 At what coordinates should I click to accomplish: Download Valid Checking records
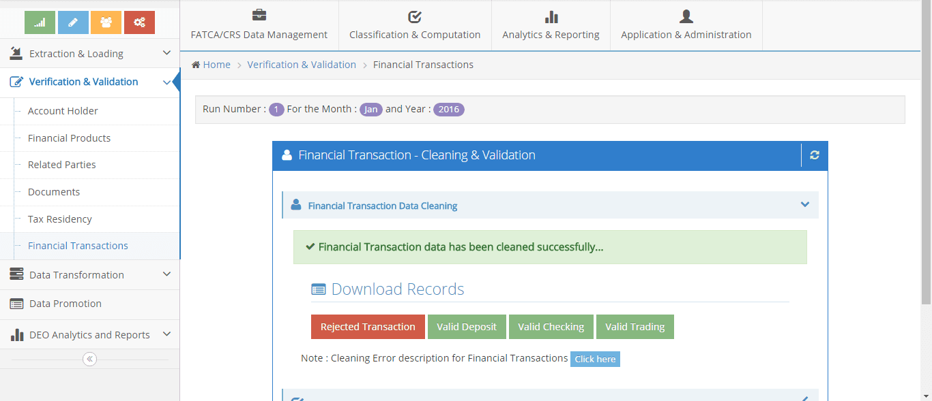point(551,327)
